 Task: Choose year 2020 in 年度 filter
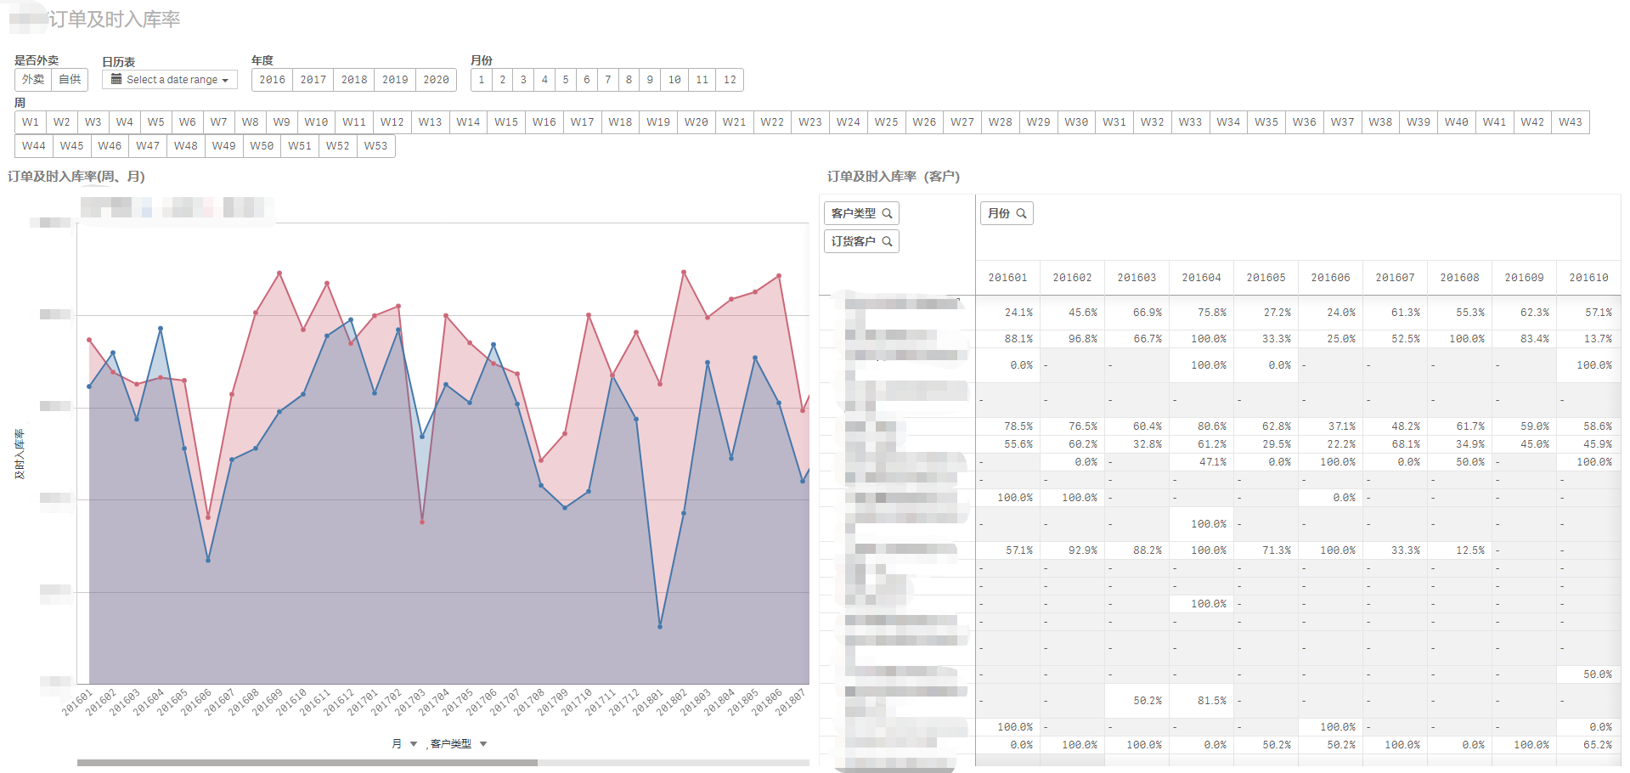pos(436,80)
